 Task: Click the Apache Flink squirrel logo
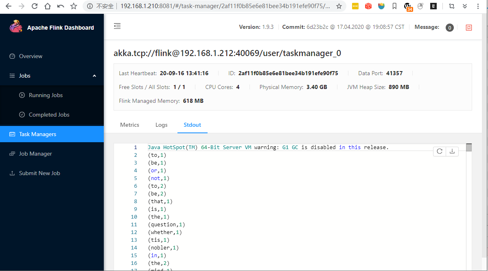pos(16,26)
